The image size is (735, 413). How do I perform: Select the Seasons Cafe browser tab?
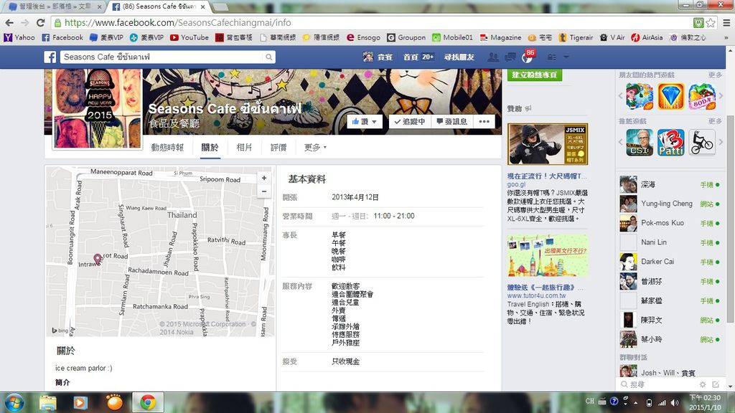tap(159, 6)
